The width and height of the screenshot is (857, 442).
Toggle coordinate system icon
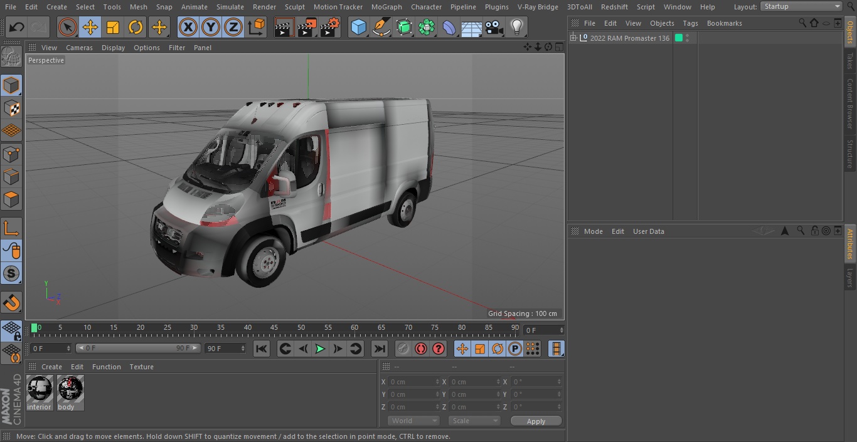257,27
